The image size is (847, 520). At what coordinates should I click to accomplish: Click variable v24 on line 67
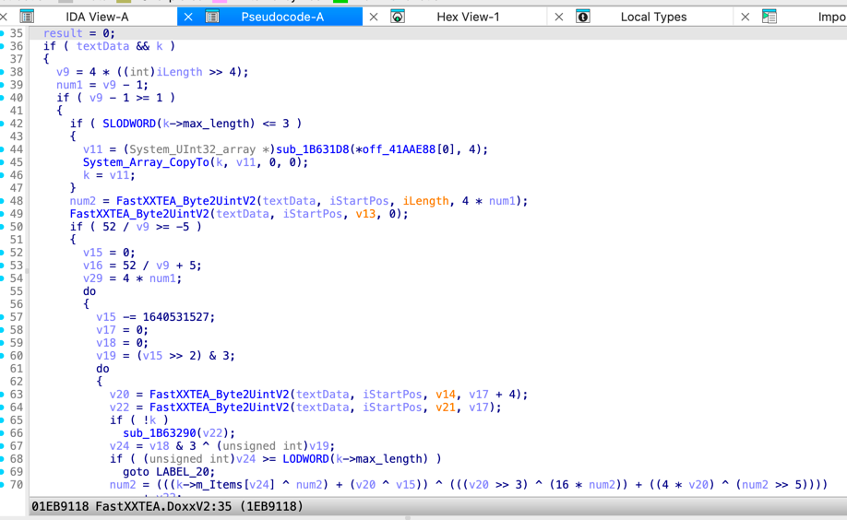click(x=119, y=445)
